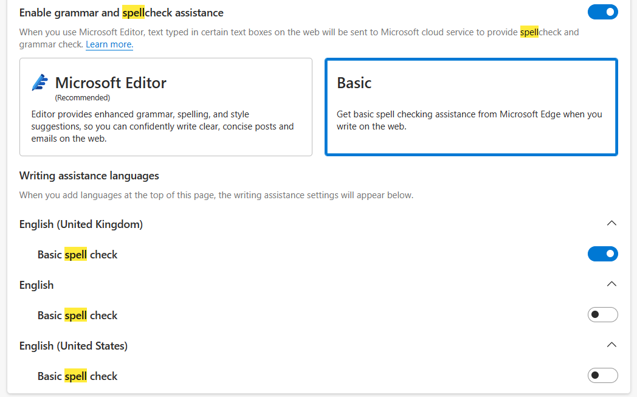
Task: Collapse the English (United Kingdom) section
Action: [611, 224]
